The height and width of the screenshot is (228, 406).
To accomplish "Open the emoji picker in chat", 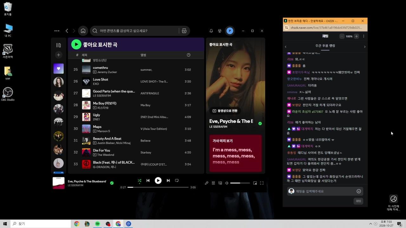I will point(359,191).
